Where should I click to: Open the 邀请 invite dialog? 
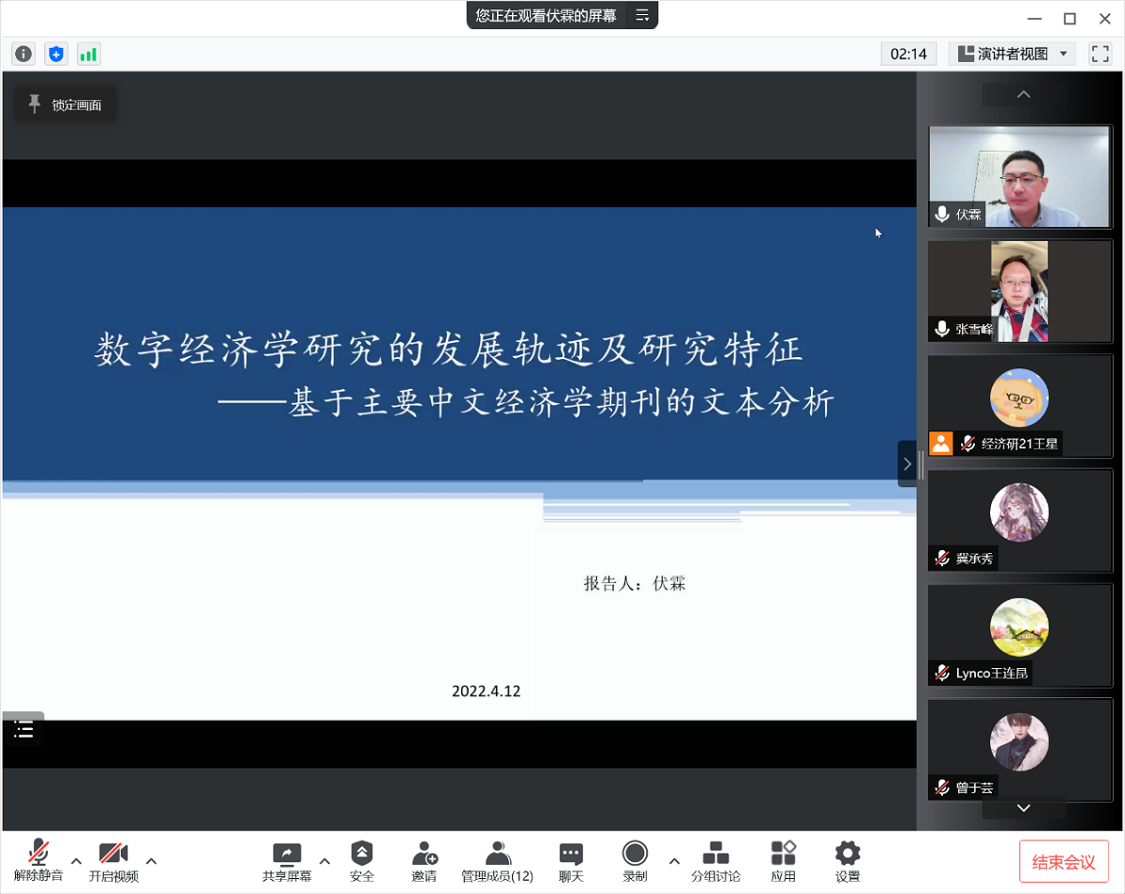424,860
